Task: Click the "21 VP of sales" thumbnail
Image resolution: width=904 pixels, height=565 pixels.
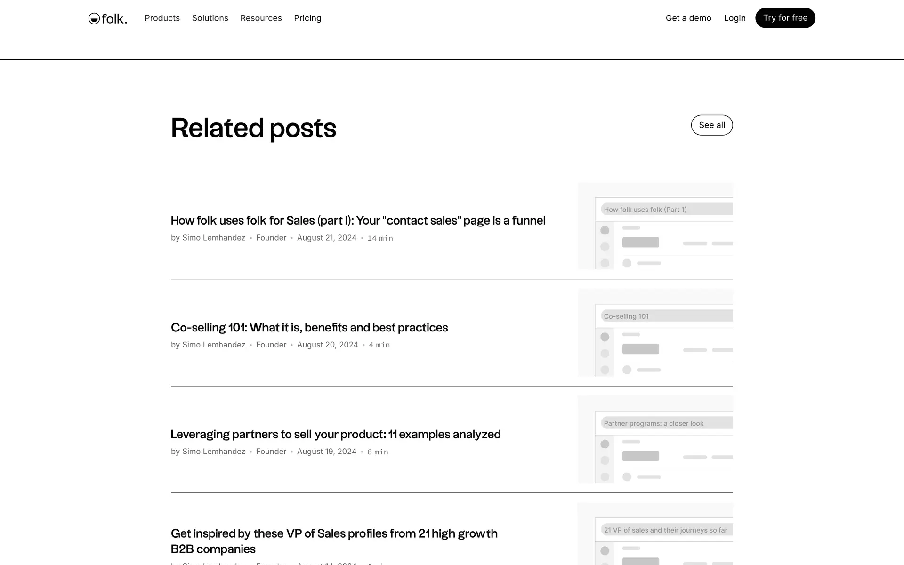Action: coord(655,534)
